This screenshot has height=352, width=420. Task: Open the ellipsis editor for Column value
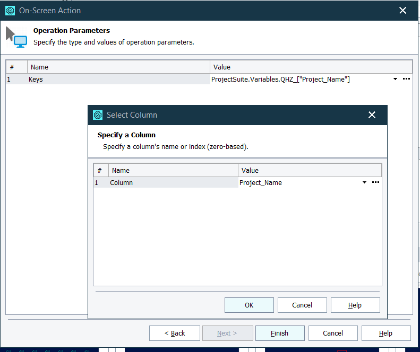tap(375, 182)
